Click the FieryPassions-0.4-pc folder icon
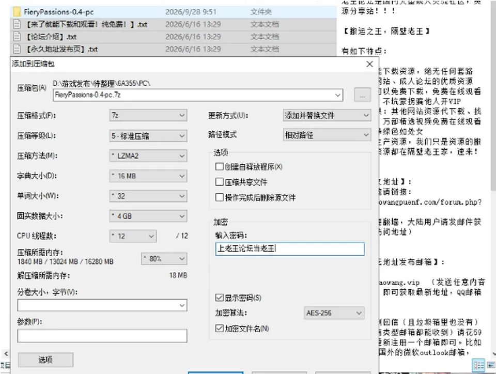Image resolution: width=496 pixels, height=374 pixels. click(17, 12)
